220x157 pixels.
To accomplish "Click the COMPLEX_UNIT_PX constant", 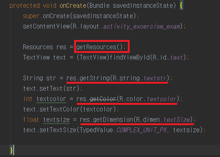I will tap(141, 130).
